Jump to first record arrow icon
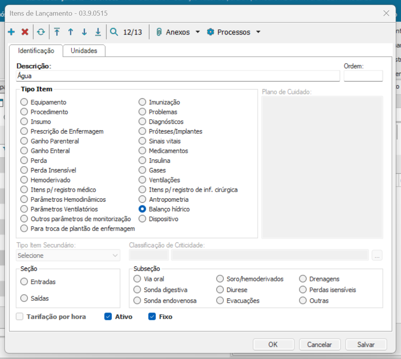Screen dimensions: 401x359 tap(57, 32)
